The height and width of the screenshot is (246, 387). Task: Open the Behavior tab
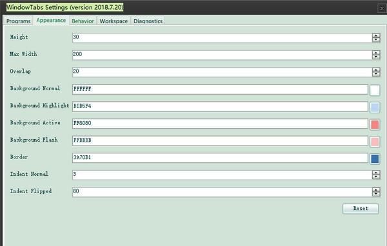pyautogui.click(x=83, y=21)
